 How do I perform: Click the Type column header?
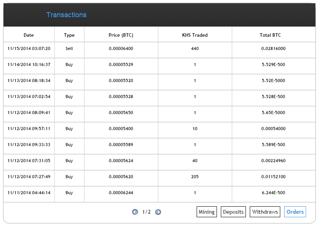pos(69,35)
